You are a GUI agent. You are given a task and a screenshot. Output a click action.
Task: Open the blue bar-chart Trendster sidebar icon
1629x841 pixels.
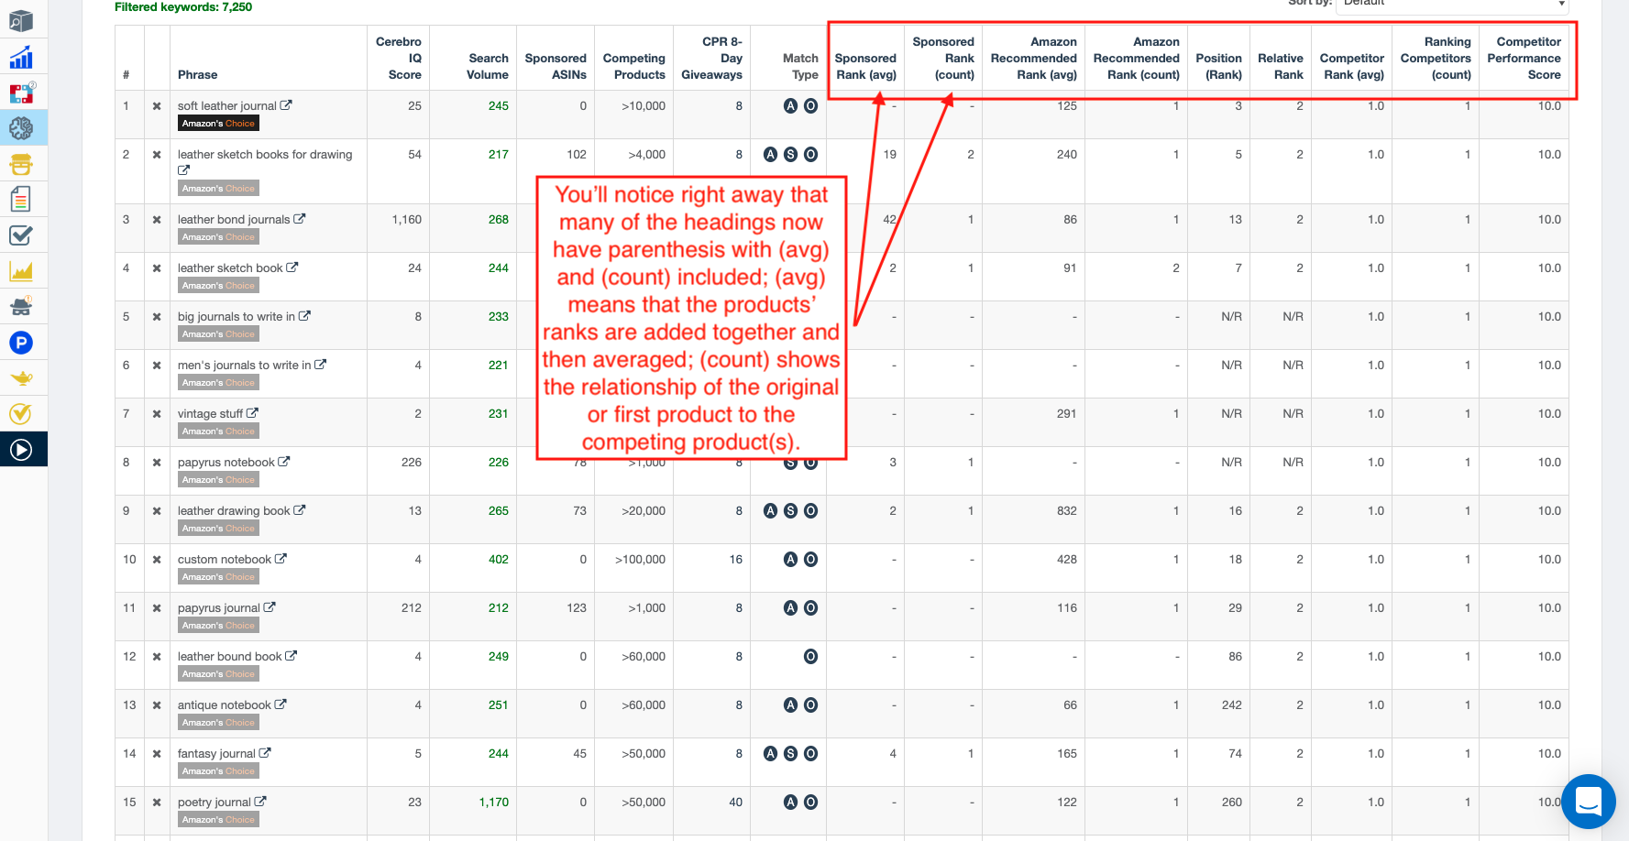click(21, 58)
